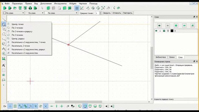Select the Polyline tool in left toolbar
This screenshot has width=199, height=112.
pos(4,39)
